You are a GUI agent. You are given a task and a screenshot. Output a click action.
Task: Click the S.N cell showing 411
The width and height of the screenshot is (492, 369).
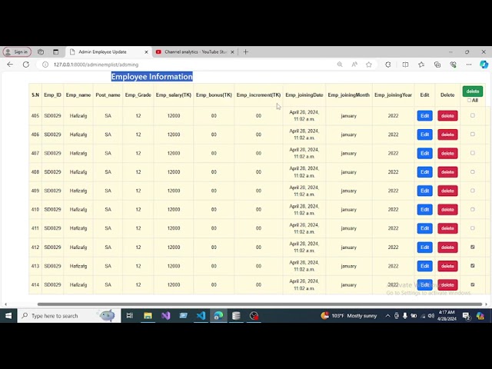pyautogui.click(x=35, y=228)
